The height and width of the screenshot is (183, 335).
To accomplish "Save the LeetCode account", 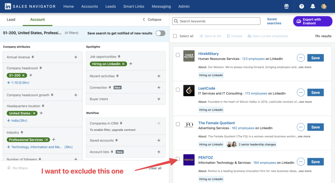I will 315,92.
